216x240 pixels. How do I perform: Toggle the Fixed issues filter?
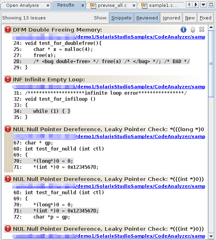pos(205,18)
